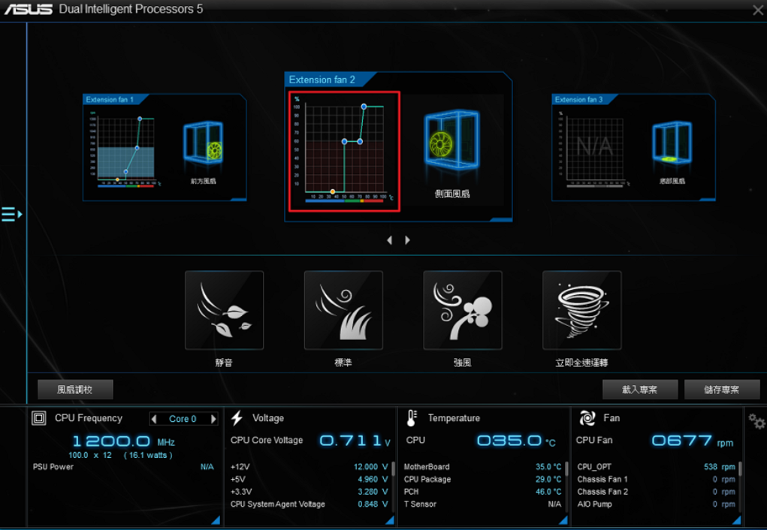The image size is (767, 530).
Task: Select the Silent (靜音) fan mode icon
Action: 224,310
